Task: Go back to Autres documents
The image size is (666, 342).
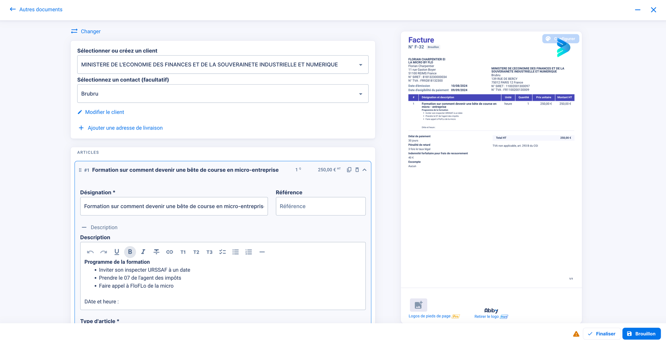Action: 36,9
